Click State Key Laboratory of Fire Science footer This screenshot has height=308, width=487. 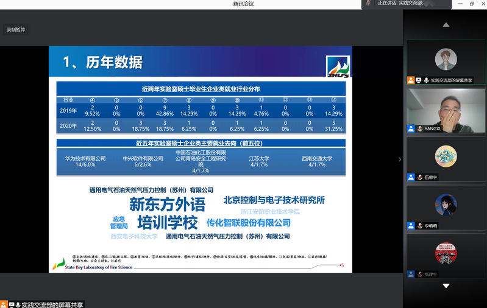coord(99,267)
